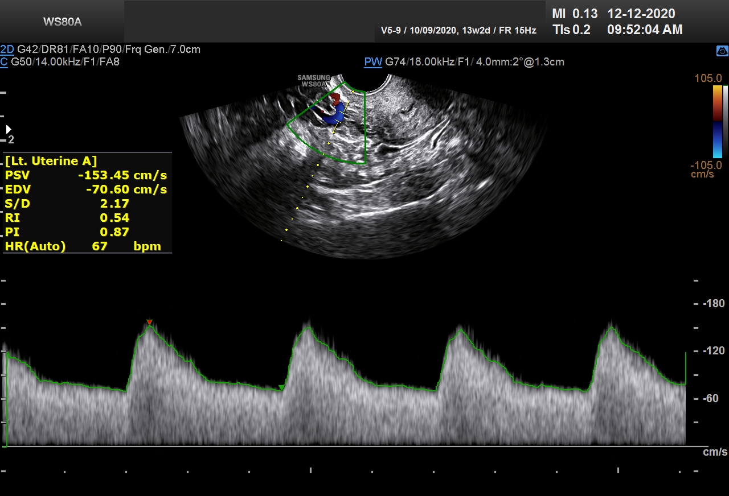Click the depth scale number 2
Viewport: 729px width, 496px height.
pos(11,140)
